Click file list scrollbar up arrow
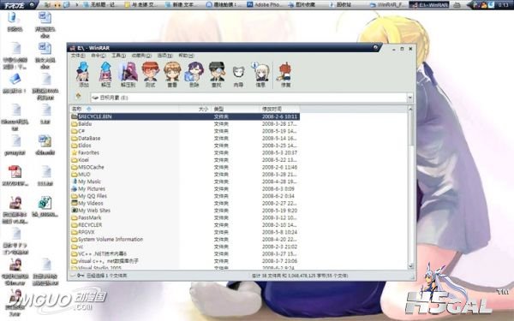This screenshot has height=321, width=514. pos(410,109)
